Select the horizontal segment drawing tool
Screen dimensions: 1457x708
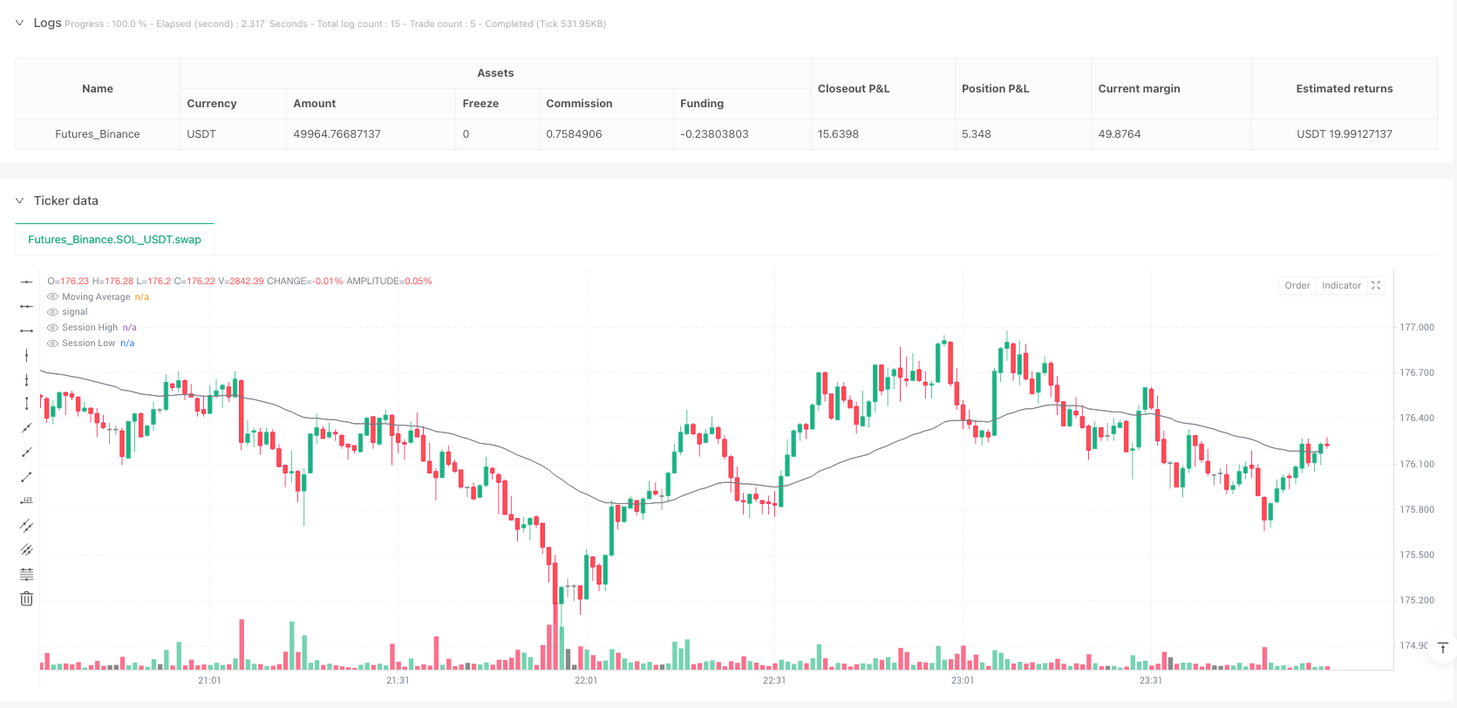click(27, 330)
